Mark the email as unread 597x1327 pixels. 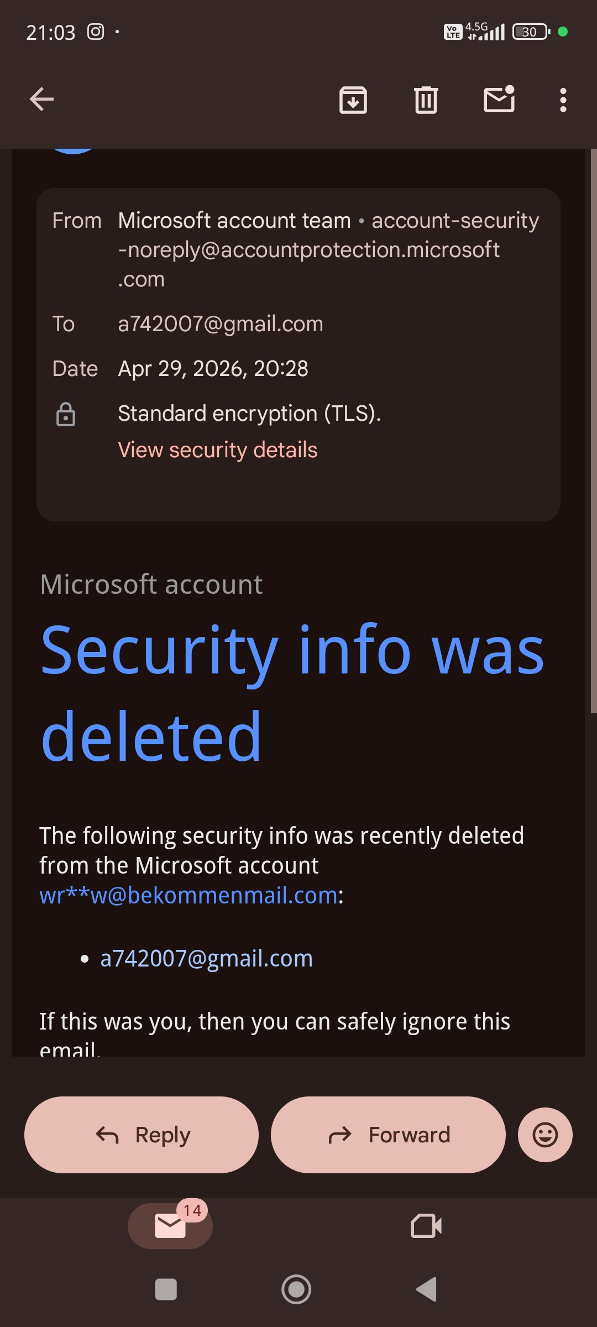(499, 100)
